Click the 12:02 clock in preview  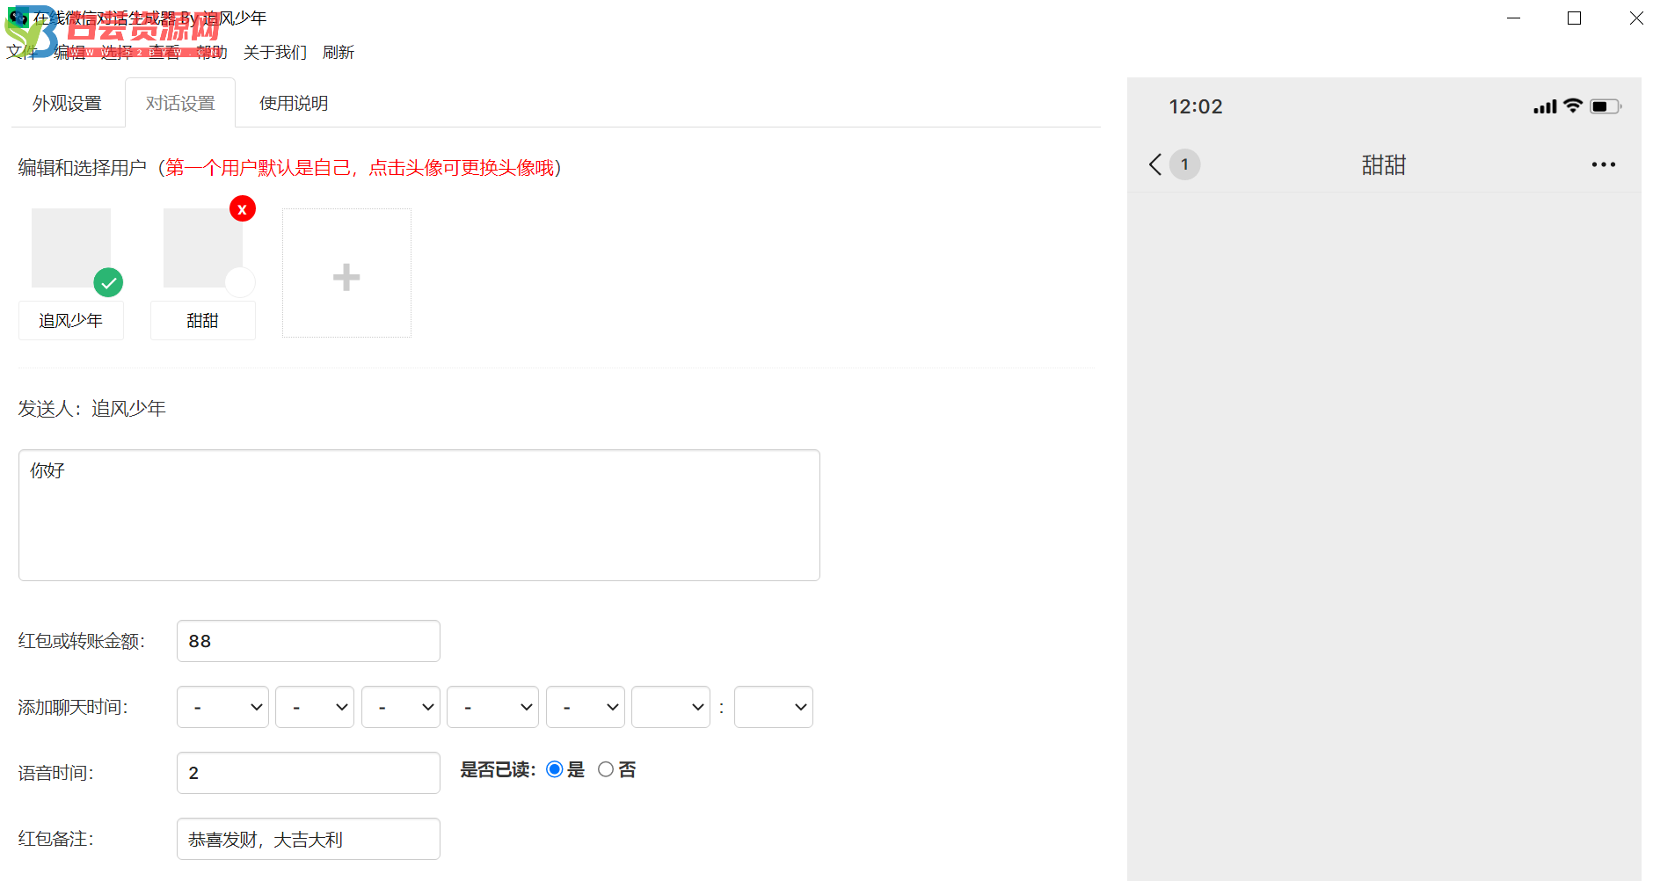(x=1196, y=106)
